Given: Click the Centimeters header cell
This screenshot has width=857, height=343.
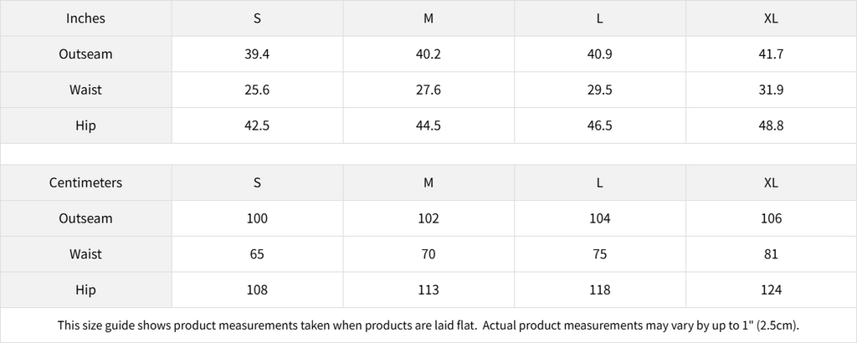Looking at the screenshot, I should point(85,182).
